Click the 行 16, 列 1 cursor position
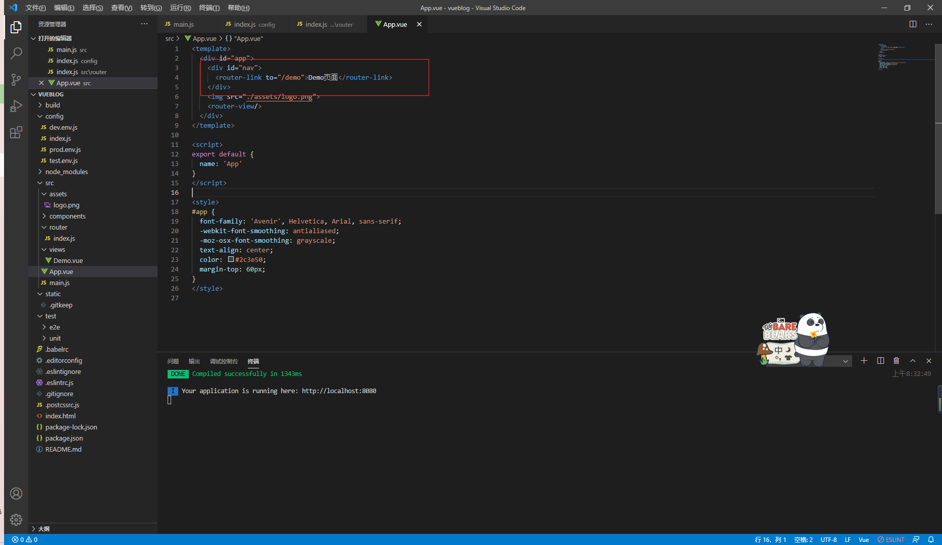This screenshot has height=545, width=942. coord(770,539)
